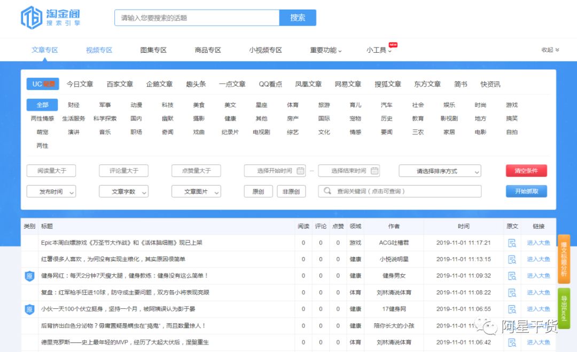Switch to the 小视频专区 tab
Image resolution: width=577 pixels, height=352 pixels.
pos(266,50)
